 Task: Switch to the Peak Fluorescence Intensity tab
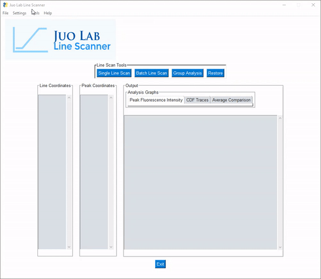[156, 100]
